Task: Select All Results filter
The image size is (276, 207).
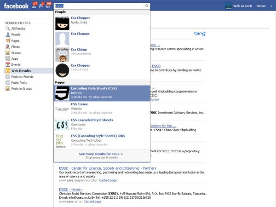Action: [18, 29]
